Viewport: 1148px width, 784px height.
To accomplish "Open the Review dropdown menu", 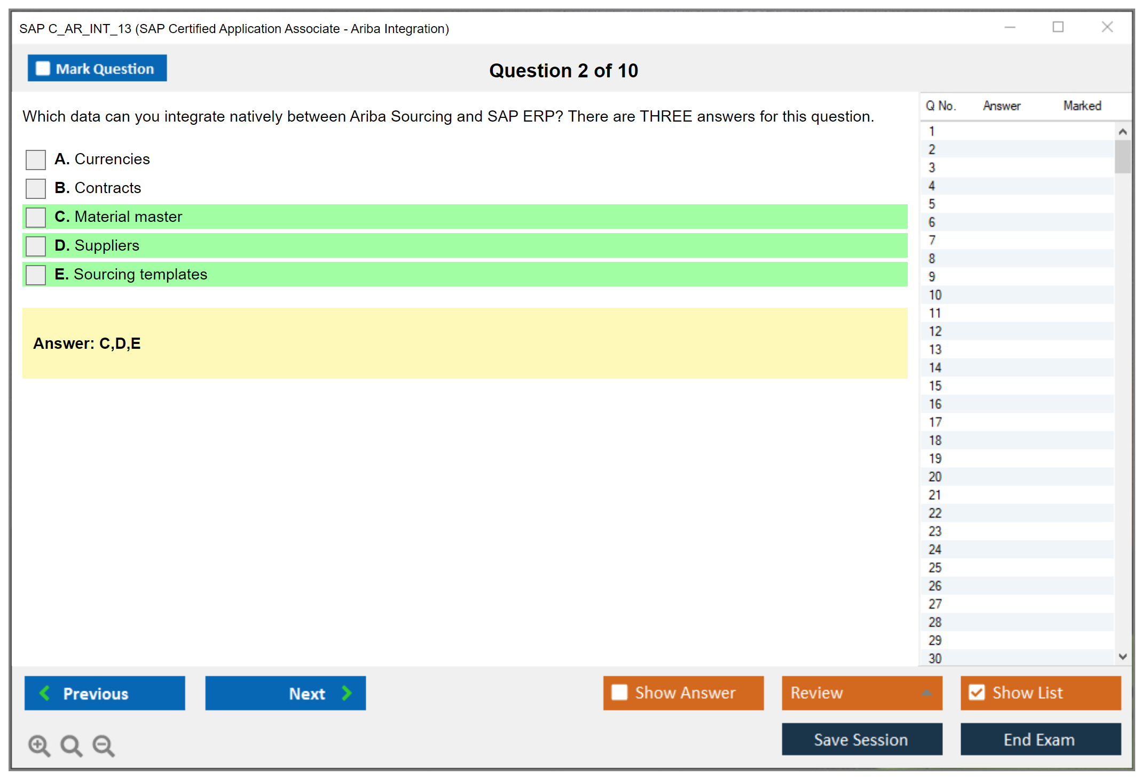I will point(926,693).
